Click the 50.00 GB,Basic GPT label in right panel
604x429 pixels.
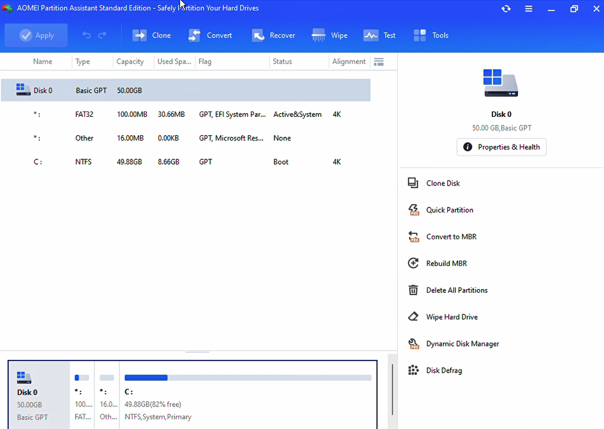coord(501,128)
